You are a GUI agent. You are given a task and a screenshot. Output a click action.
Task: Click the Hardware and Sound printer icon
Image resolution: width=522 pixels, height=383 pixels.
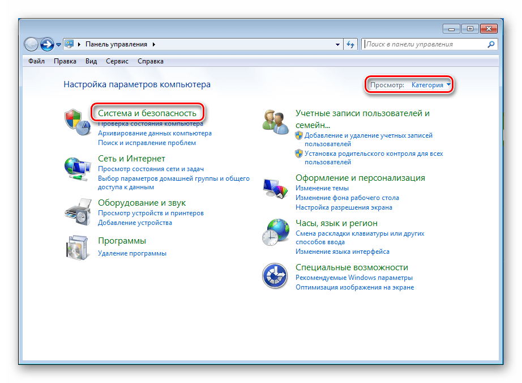(x=78, y=212)
